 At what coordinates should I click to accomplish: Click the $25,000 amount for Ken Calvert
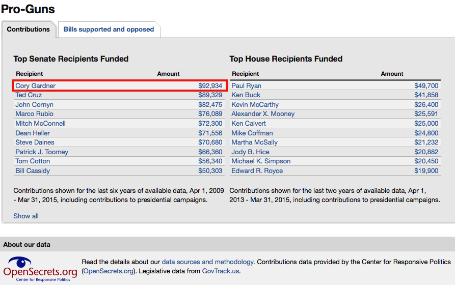pos(426,124)
